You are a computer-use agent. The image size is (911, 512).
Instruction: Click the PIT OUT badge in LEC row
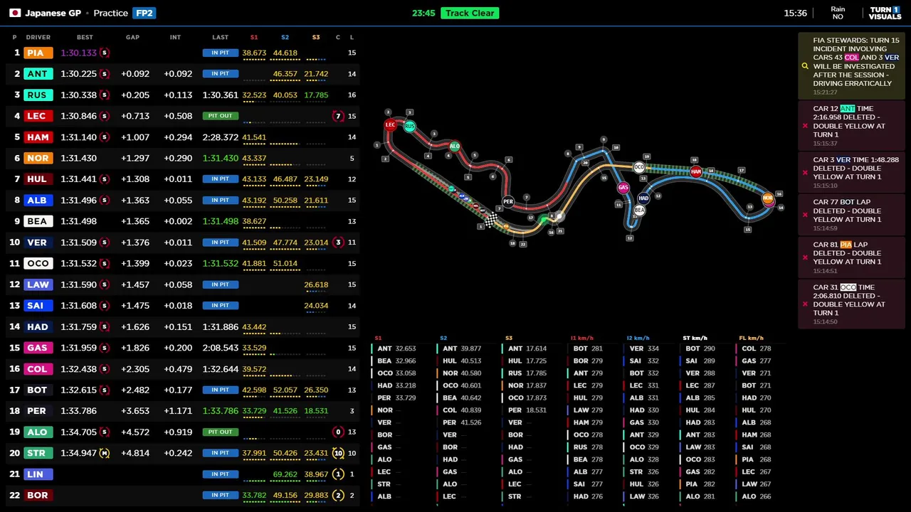220,116
